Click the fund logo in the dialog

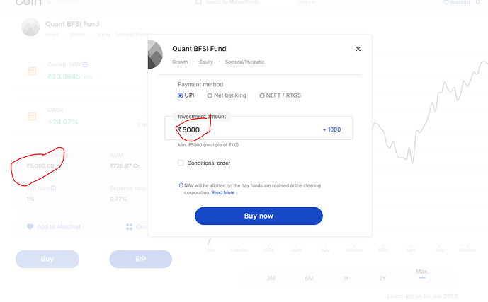pos(154,54)
